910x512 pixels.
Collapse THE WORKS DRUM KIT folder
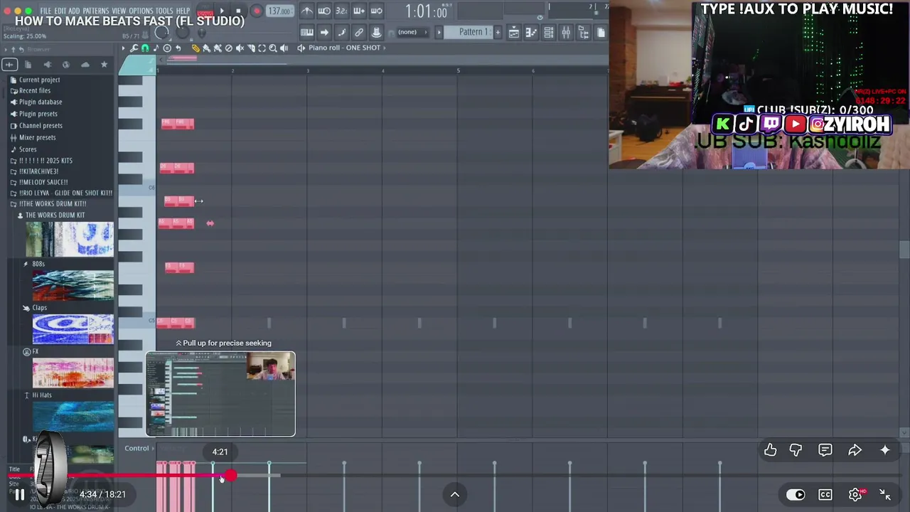tap(54, 215)
